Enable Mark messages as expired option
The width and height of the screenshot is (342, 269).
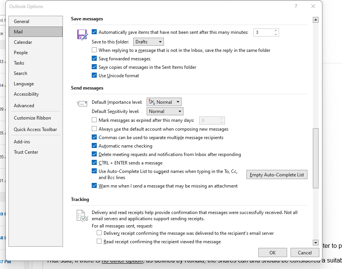pyautogui.click(x=94, y=120)
